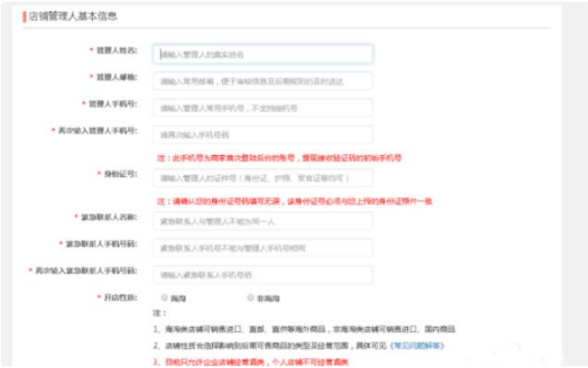Viewport: 588px width, 368px height.
Task: Click the 管理人姓名 field label text
Action: (x=116, y=50)
